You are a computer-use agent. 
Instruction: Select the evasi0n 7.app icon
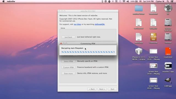pyautogui.click(x=168, y=66)
